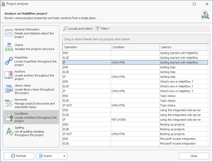The width and height of the screenshot is (213, 162).
Task: Select ELSE row for Getting started with HelpNDoc
Action: 135,58
